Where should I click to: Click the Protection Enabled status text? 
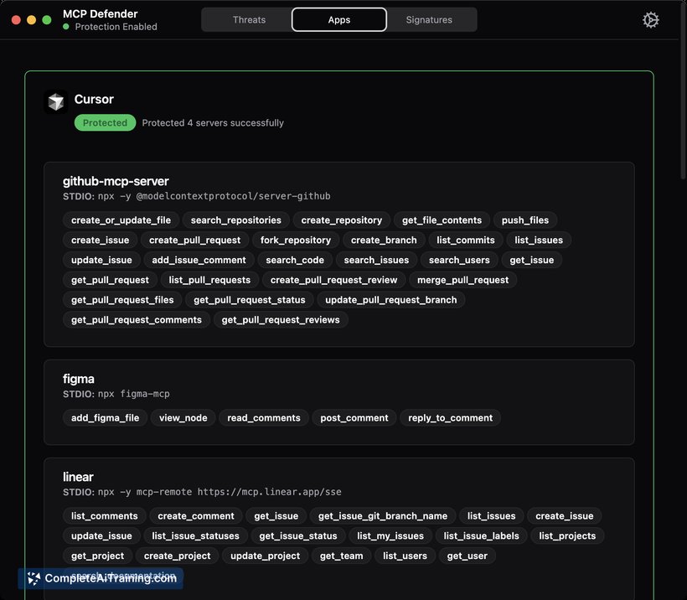click(116, 27)
